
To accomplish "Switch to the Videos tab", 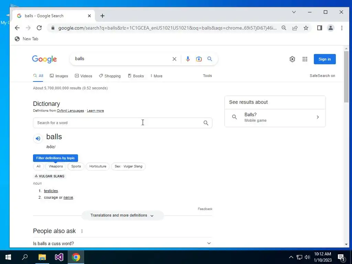I will (84, 76).
